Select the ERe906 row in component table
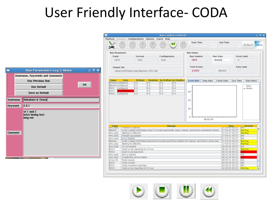 pos(147,83)
